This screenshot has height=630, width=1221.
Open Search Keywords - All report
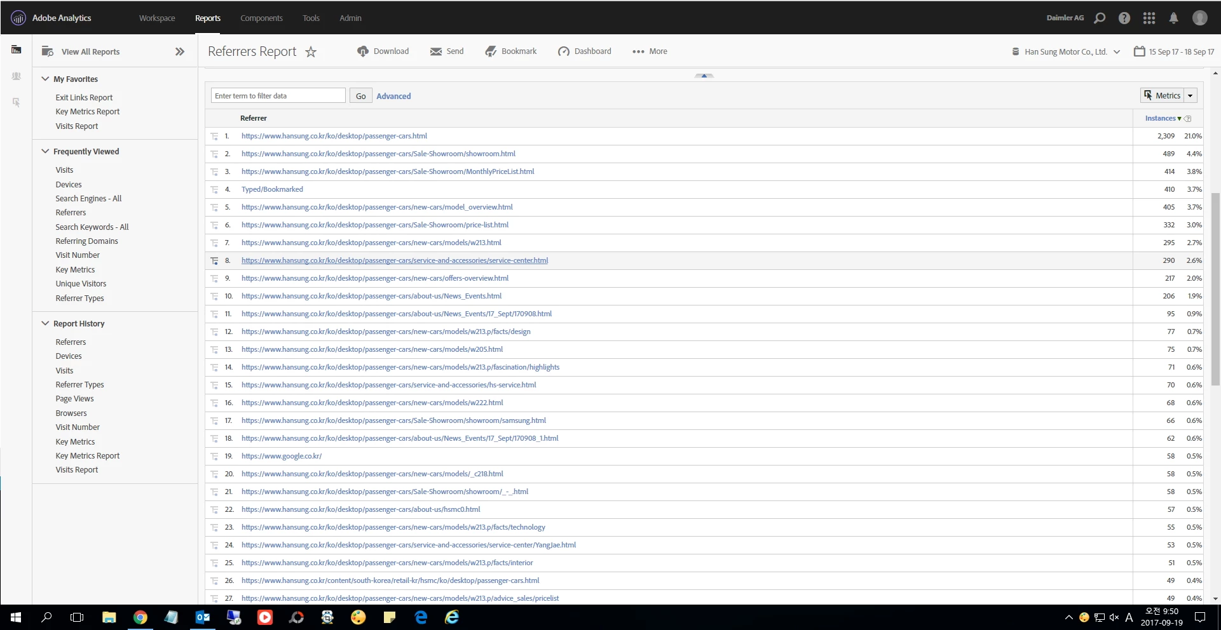(x=92, y=227)
